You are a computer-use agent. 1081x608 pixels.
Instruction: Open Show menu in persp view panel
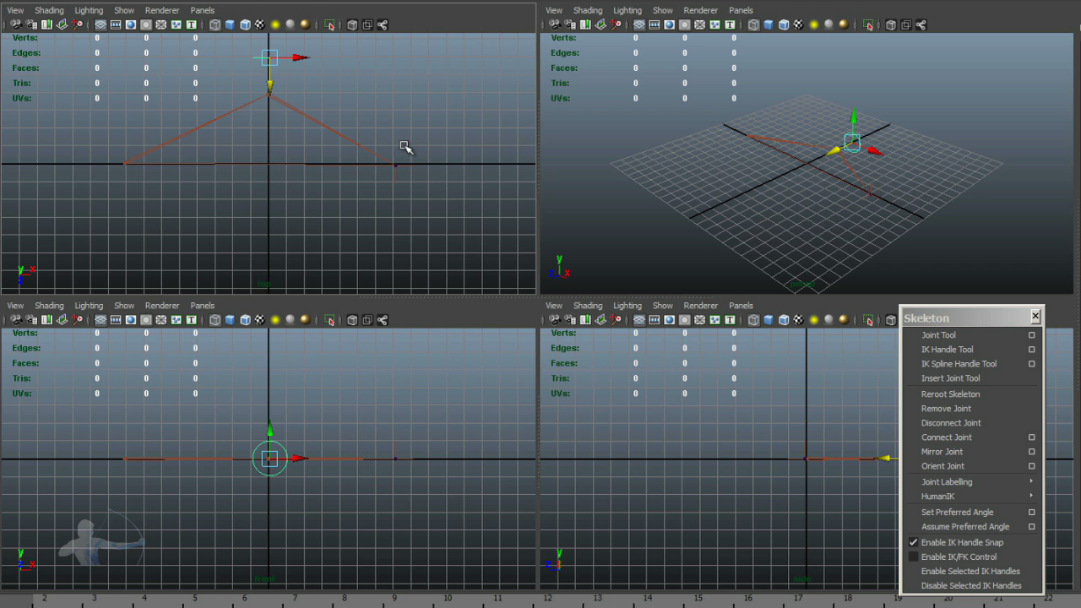click(x=663, y=10)
